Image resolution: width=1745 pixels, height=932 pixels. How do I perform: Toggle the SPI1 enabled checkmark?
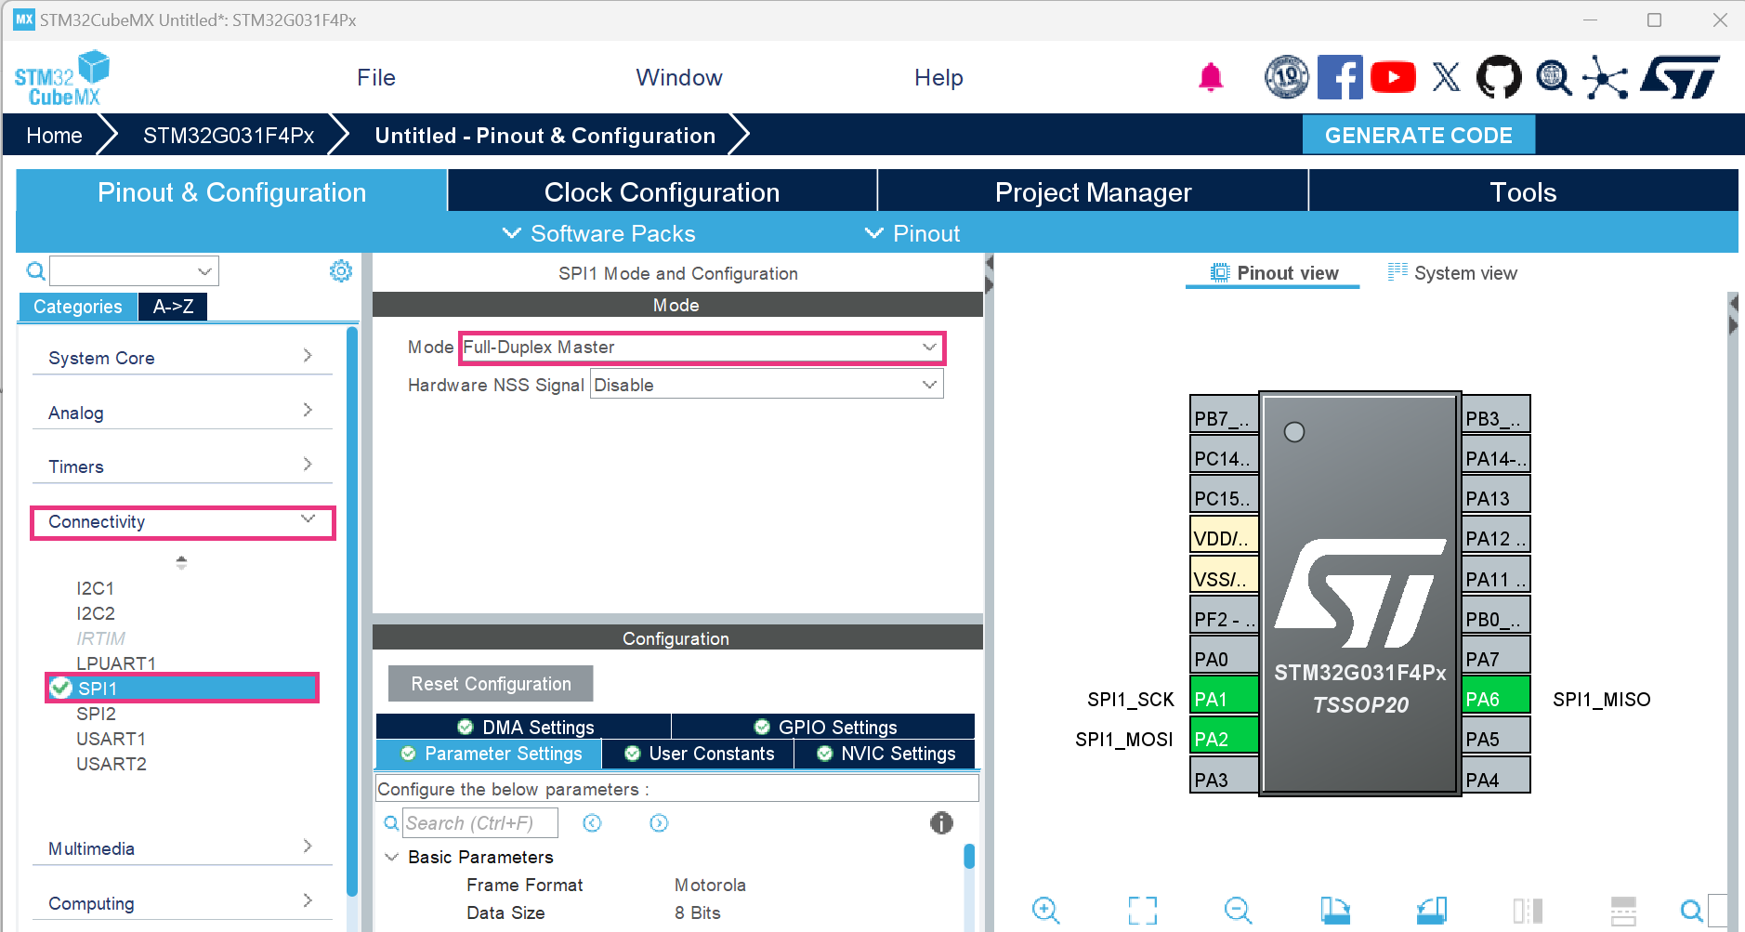[x=61, y=688]
